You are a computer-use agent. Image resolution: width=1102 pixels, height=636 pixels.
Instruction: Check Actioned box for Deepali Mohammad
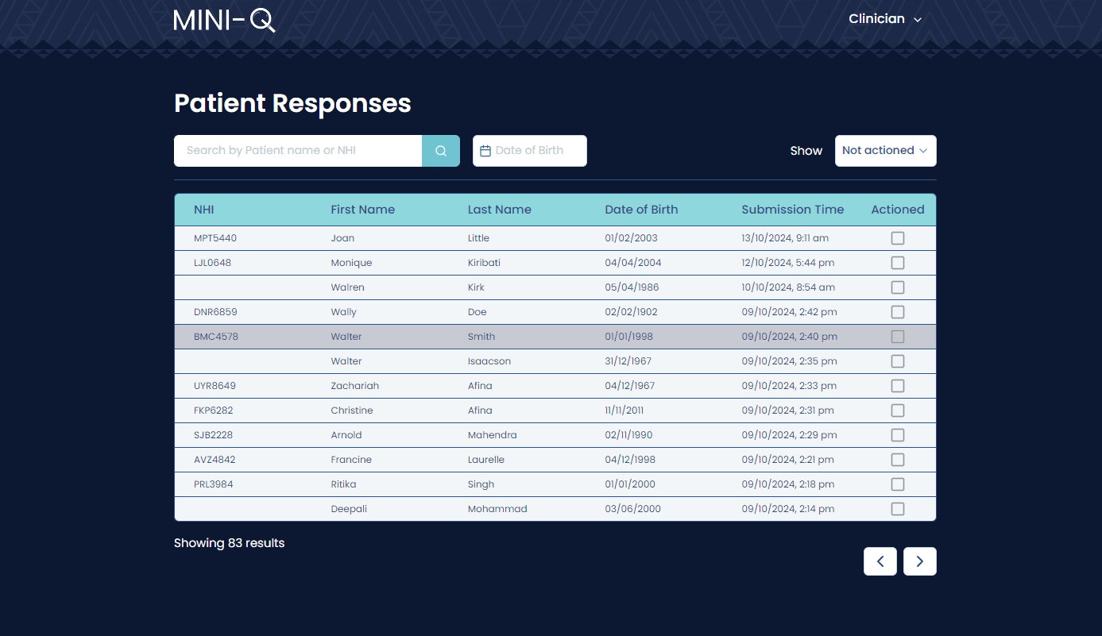[x=897, y=509]
